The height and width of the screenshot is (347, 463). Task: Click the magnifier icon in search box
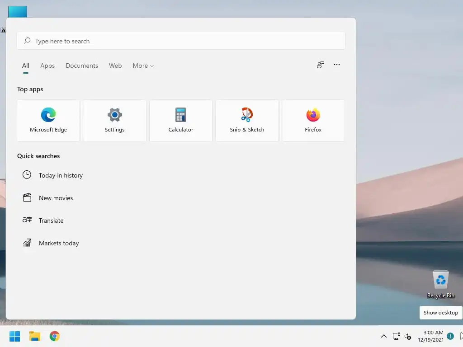click(x=27, y=41)
